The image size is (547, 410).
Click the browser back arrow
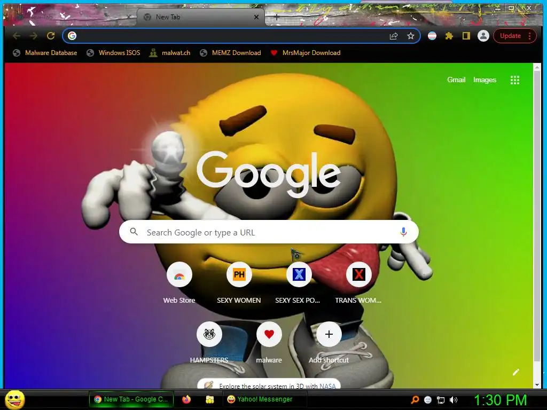pyautogui.click(x=17, y=36)
